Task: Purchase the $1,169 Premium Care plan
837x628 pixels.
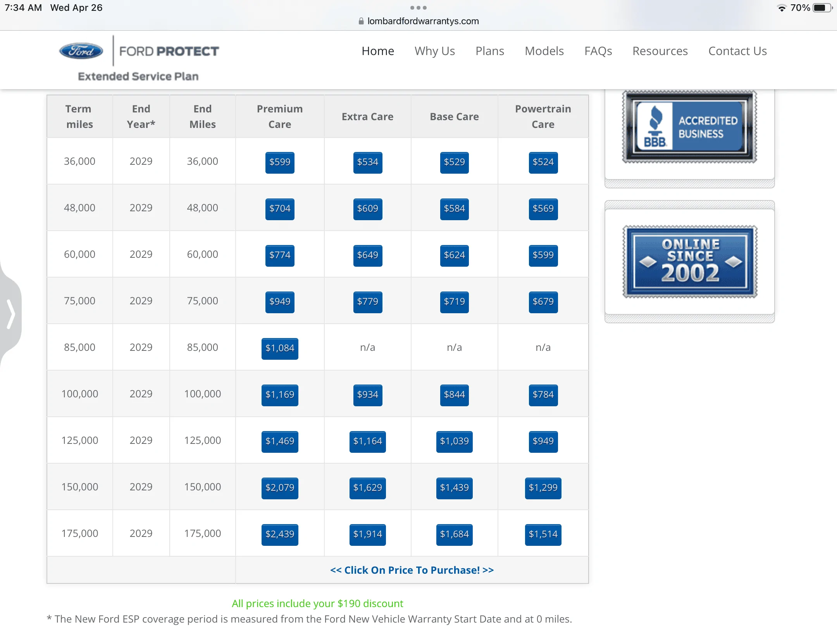Action: coord(280,395)
